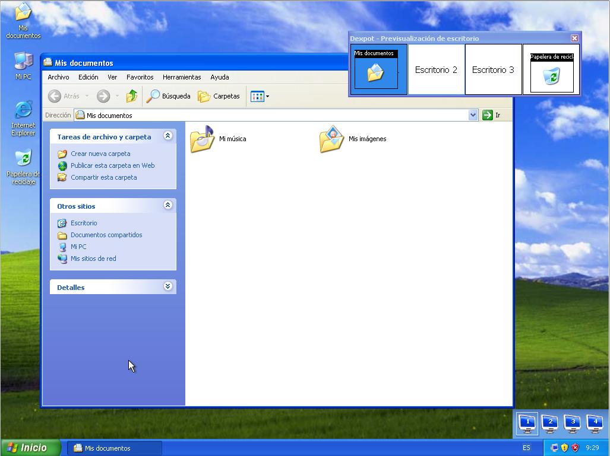Toggle the Carpetas folder tree
Viewport: 610px width, 456px height.
219,96
